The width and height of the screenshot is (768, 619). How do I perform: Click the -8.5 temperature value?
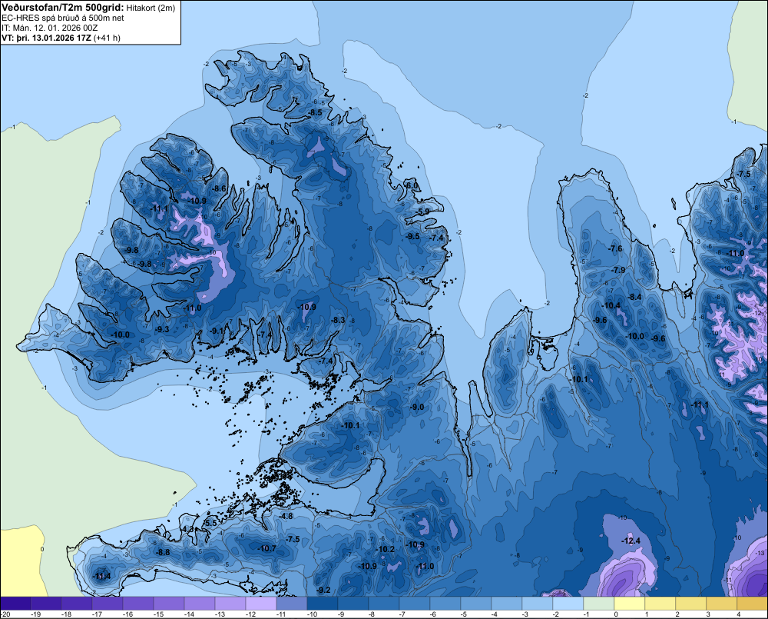pyautogui.click(x=315, y=112)
